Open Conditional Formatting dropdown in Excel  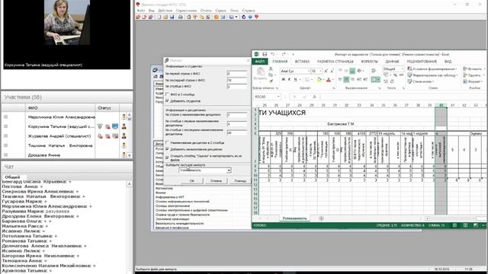point(432,68)
